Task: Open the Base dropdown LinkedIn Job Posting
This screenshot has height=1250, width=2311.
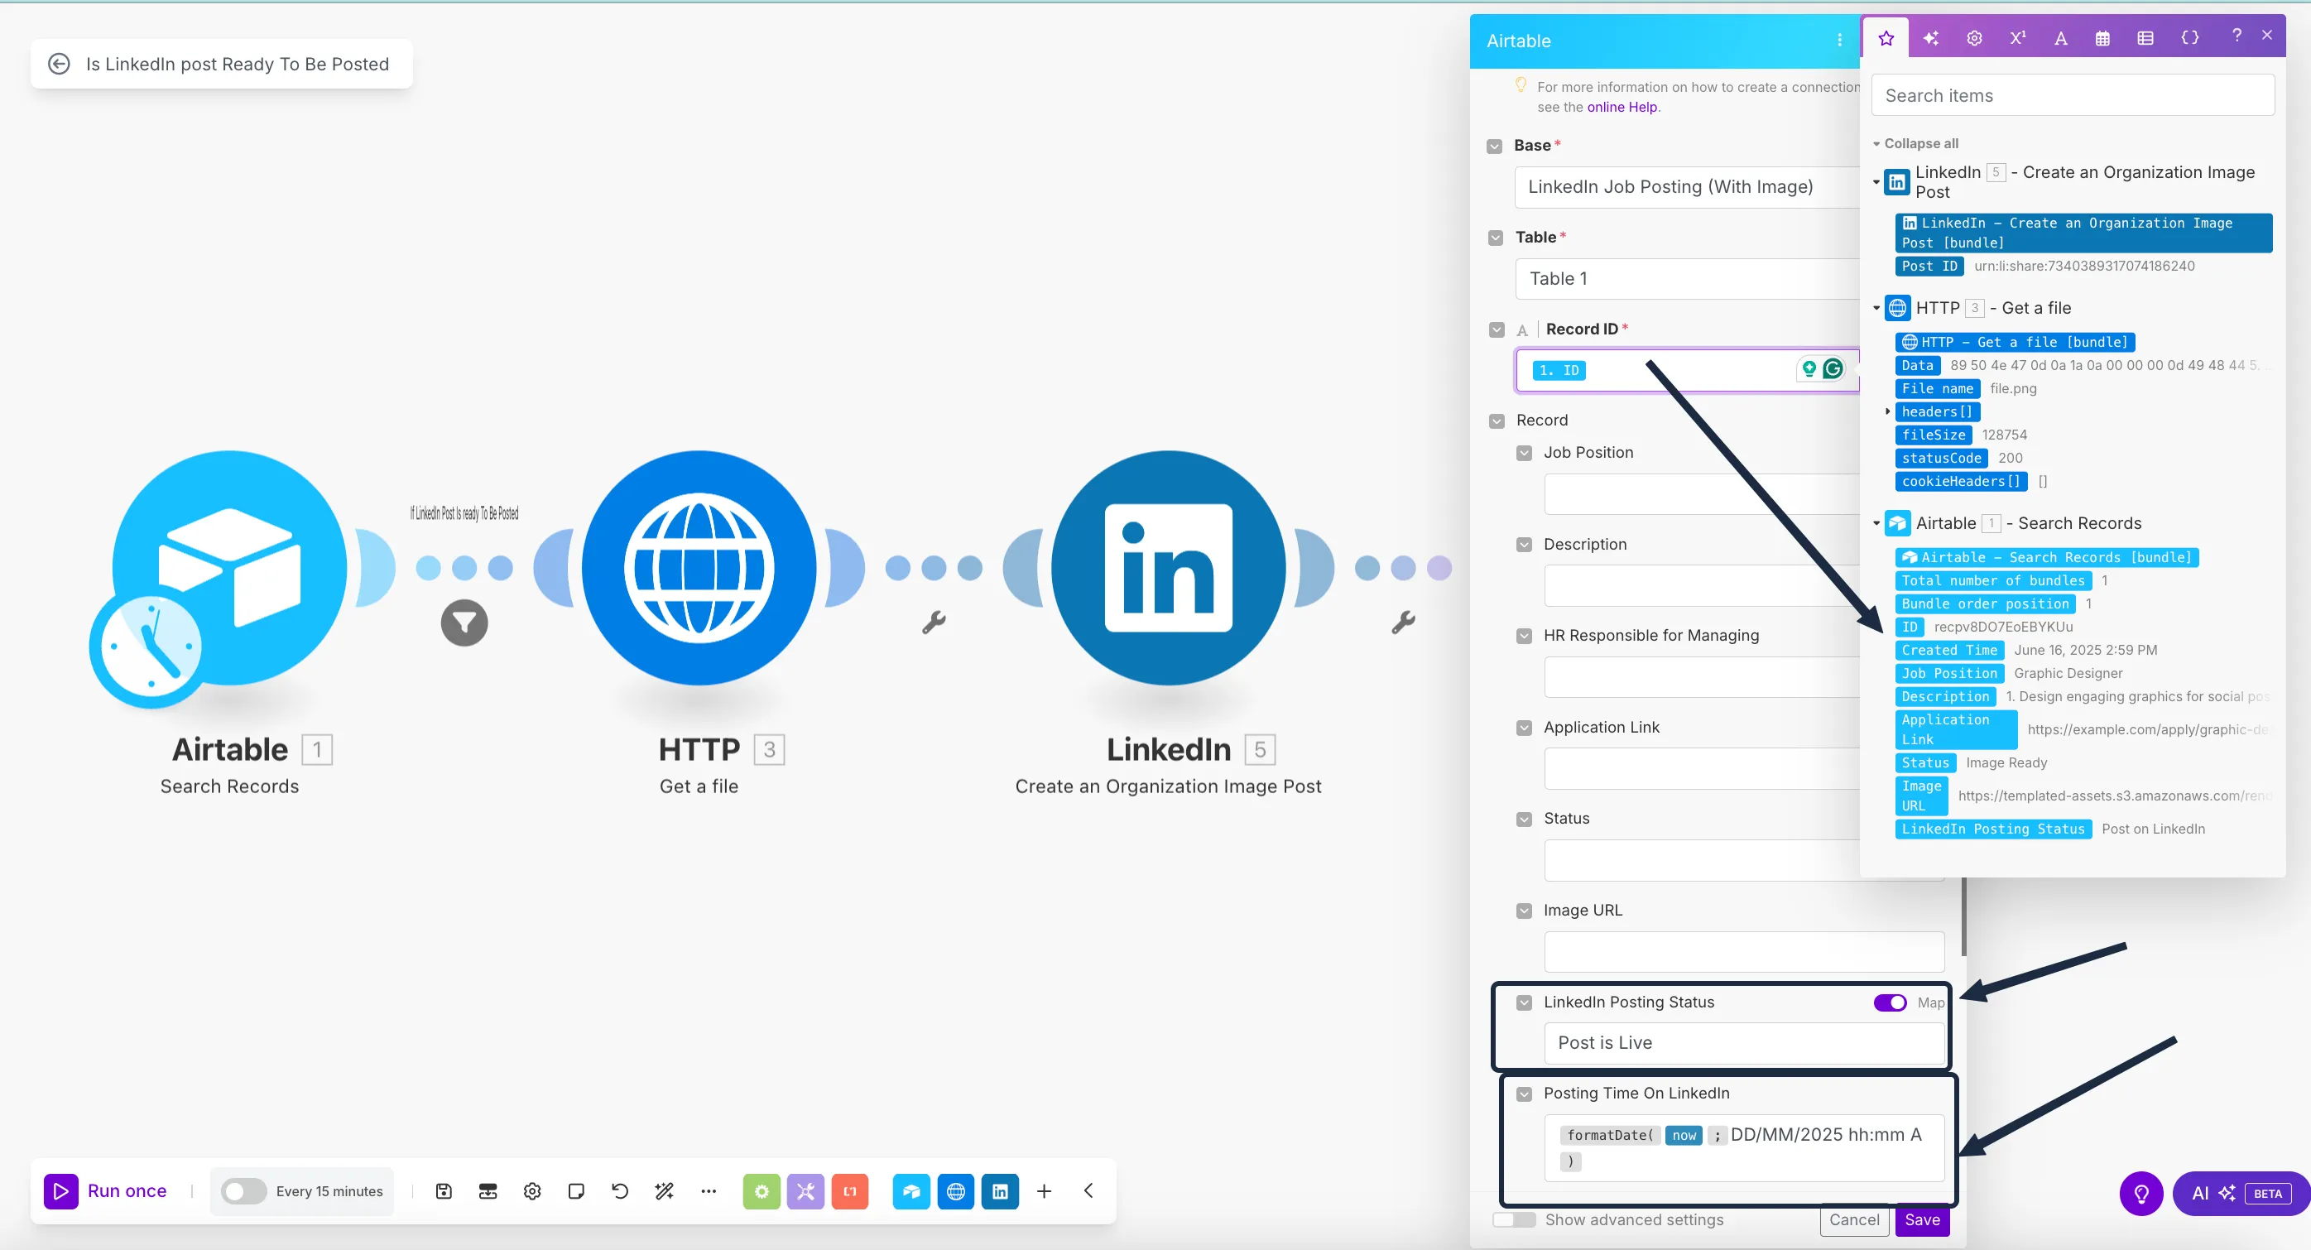Action: coord(1687,186)
